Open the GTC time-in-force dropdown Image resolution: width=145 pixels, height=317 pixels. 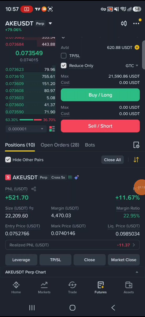coord(132,66)
